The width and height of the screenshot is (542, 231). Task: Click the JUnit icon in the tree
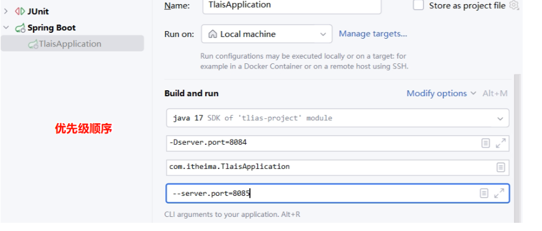[x=20, y=11]
